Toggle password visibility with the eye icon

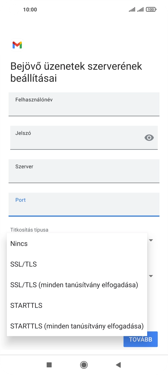[148, 138]
